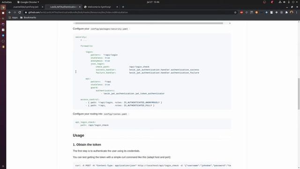This screenshot has height=169, width=300.
Task: Click the site lock icon in address bar
Action: (x=26, y=12)
